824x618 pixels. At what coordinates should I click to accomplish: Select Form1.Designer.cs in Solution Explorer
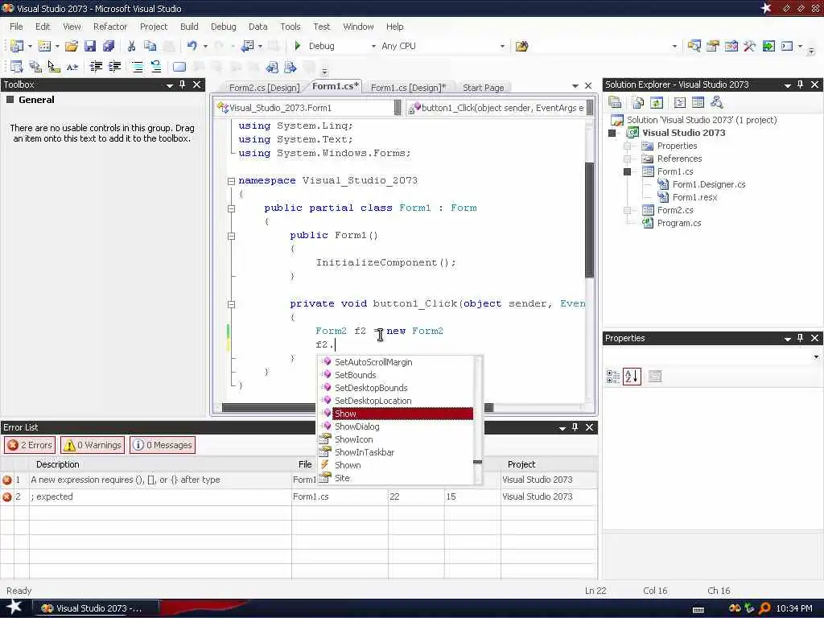point(709,184)
